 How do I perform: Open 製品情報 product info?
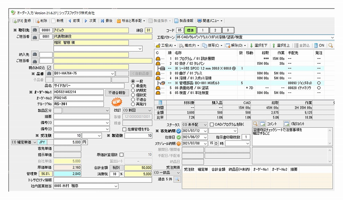[x=184, y=21]
